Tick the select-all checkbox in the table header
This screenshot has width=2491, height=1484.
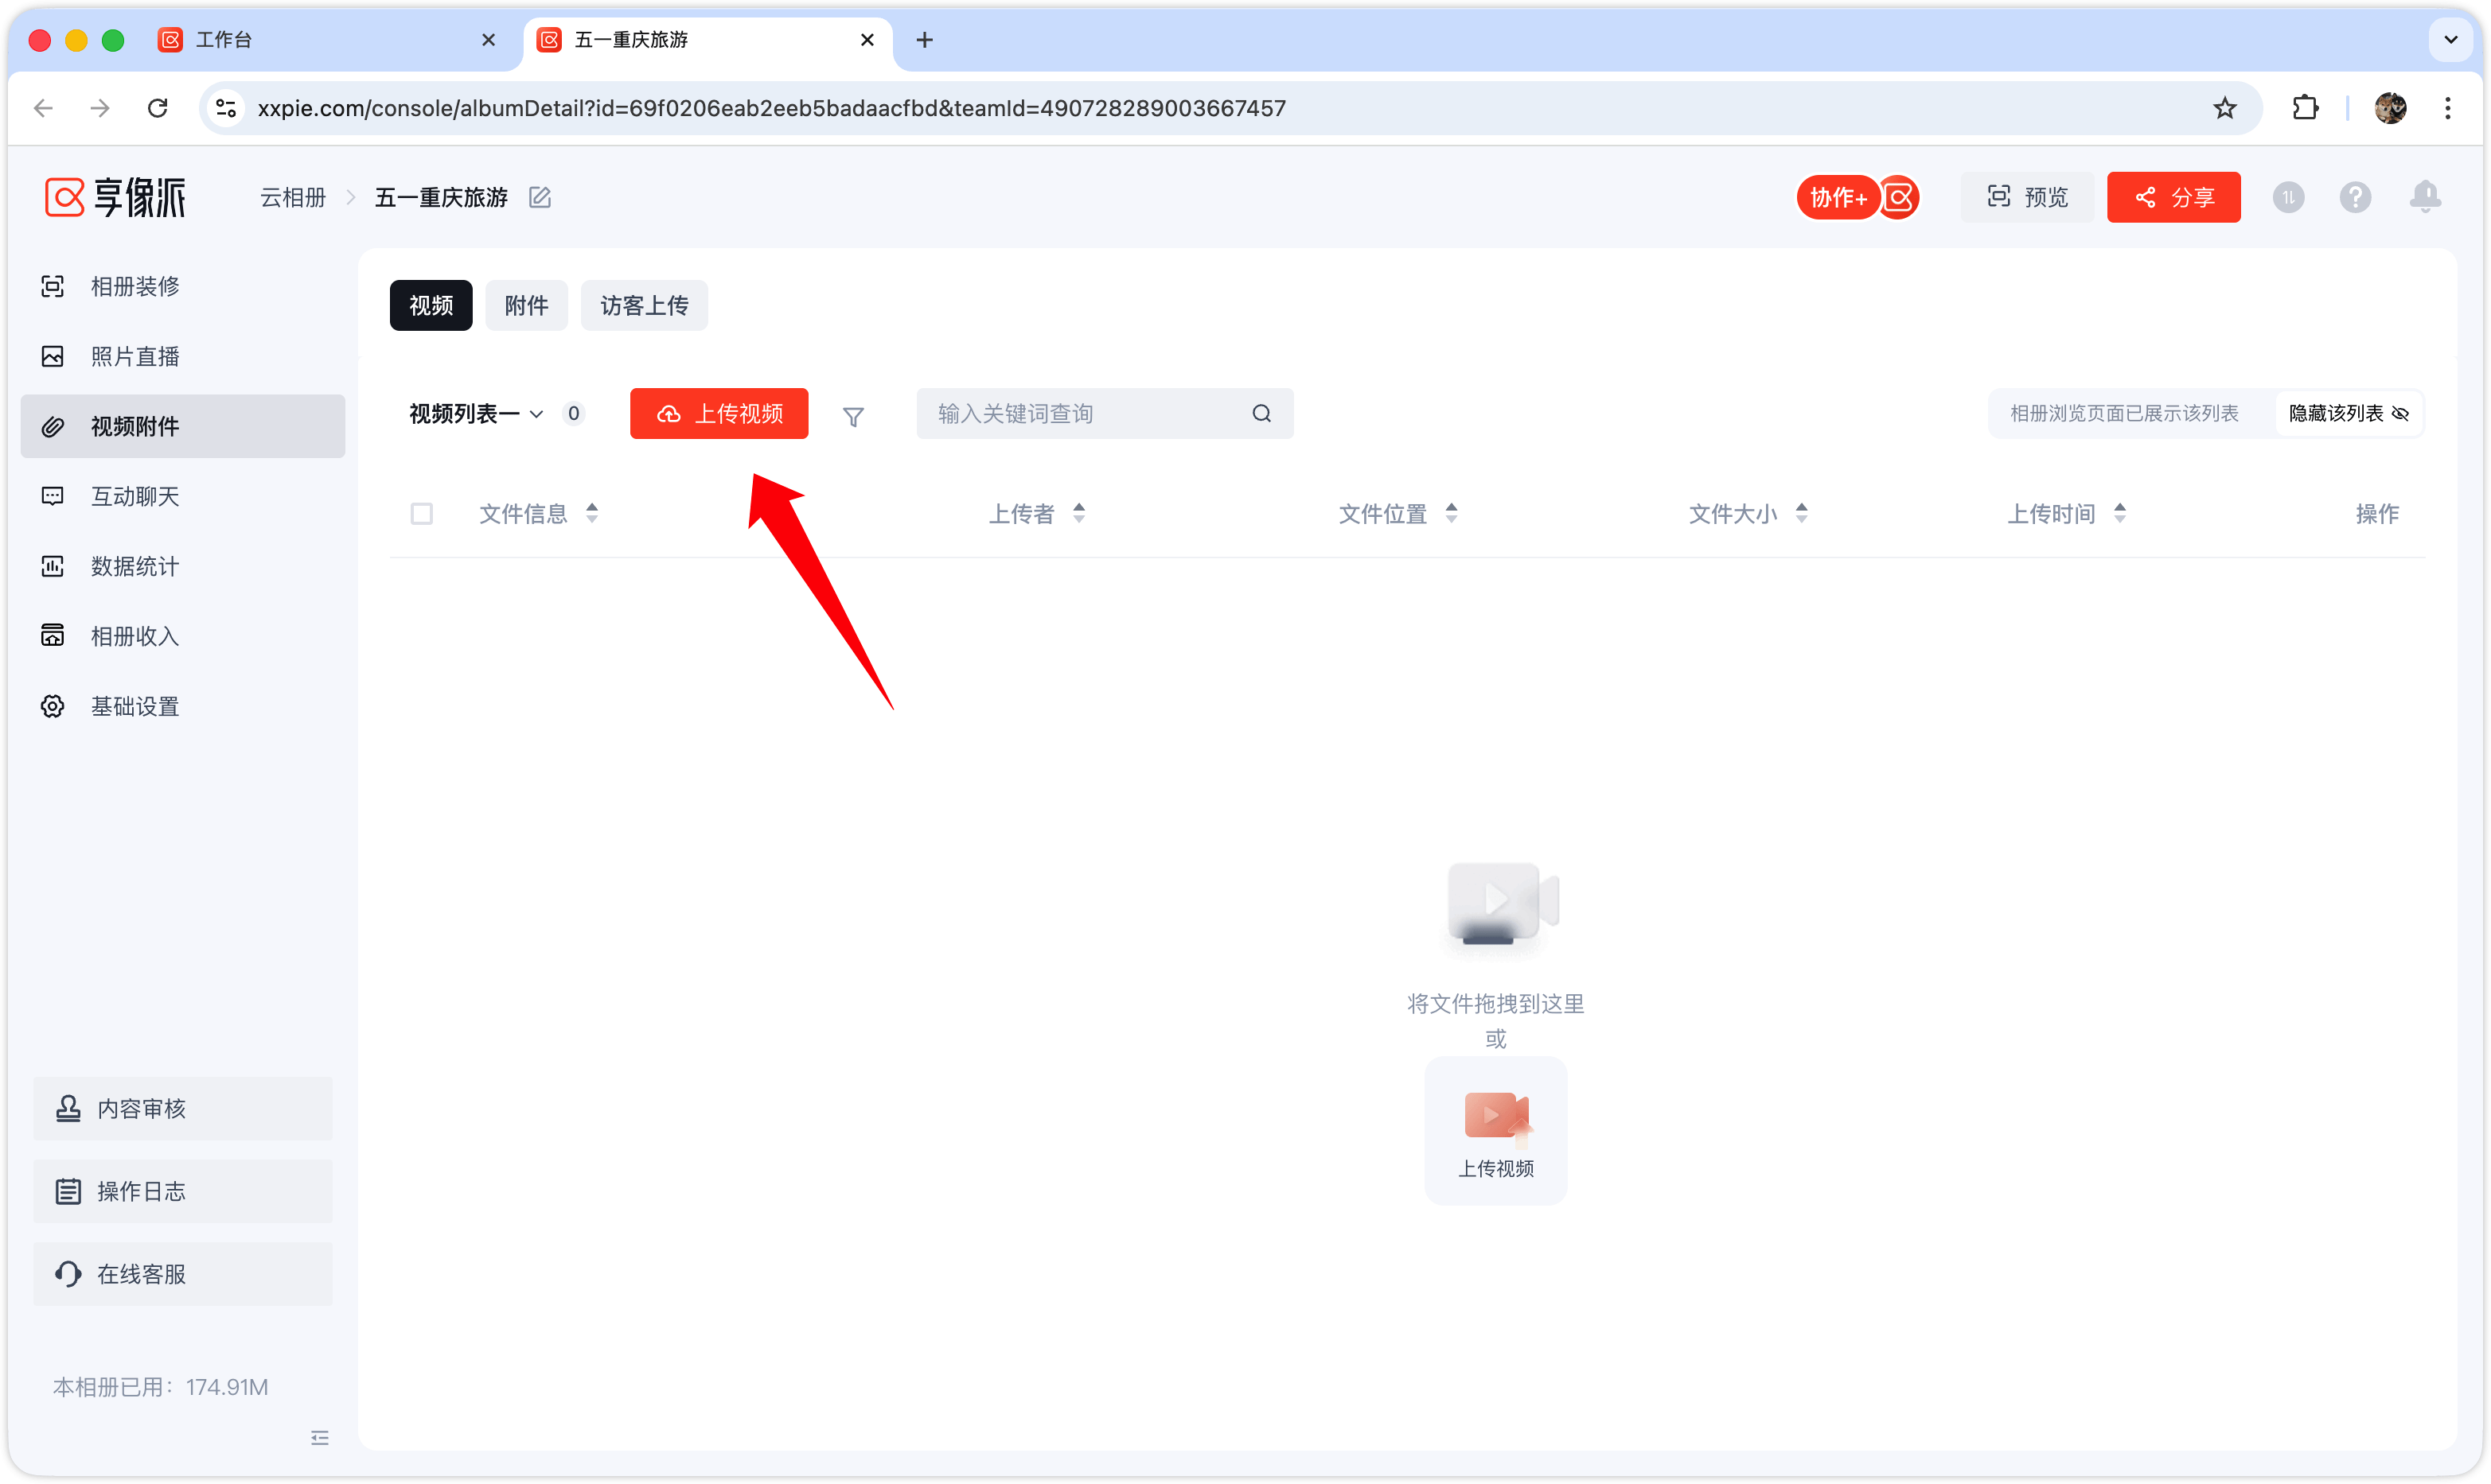422,514
